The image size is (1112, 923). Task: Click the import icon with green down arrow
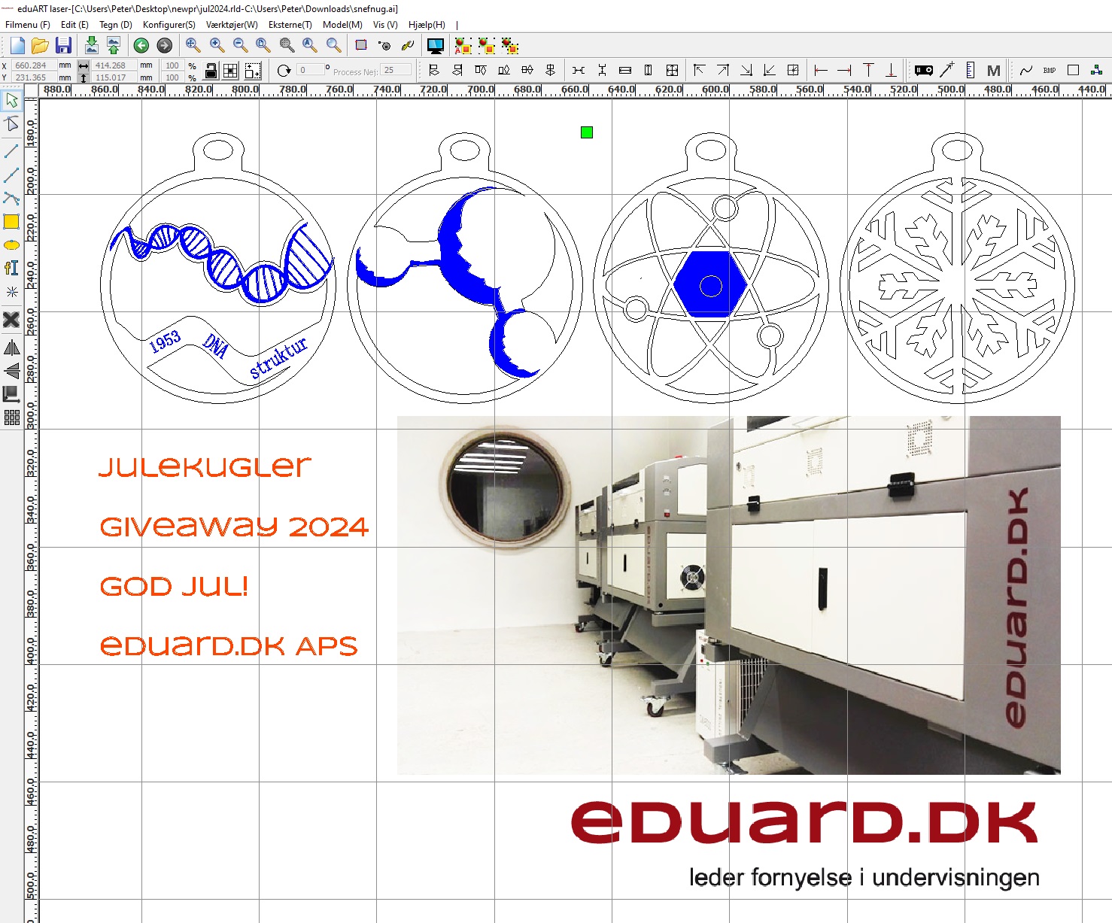point(91,45)
